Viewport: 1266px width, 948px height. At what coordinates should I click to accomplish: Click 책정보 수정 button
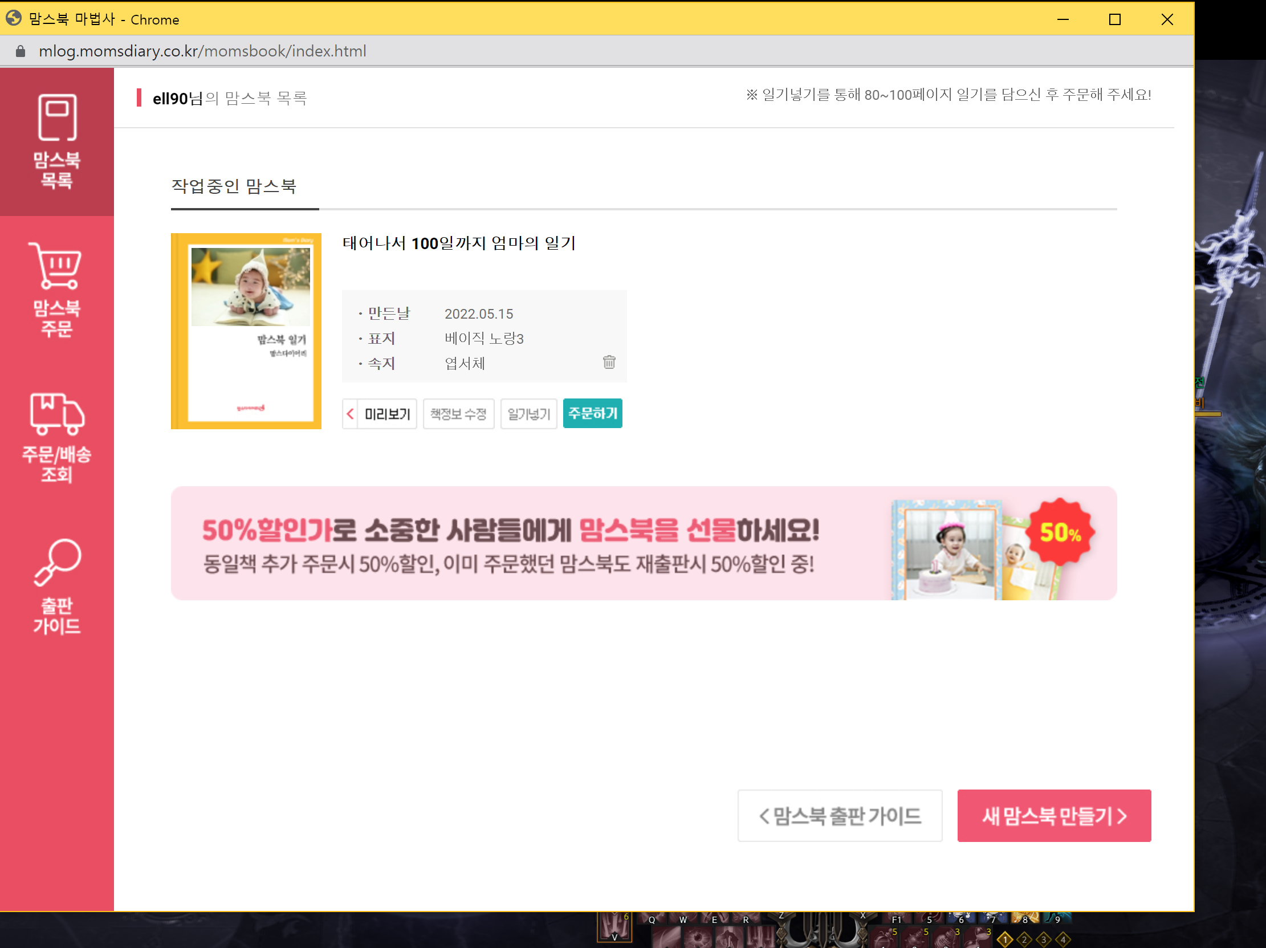[x=458, y=414]
